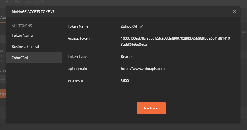Click the Bearer token type value
247x130 pixels.
126,57
